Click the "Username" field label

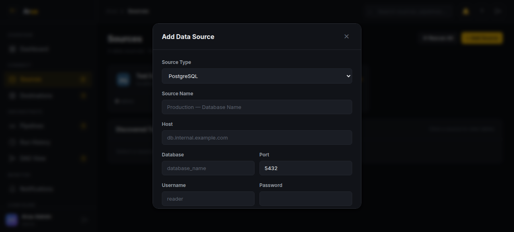(x=174, y=185)
